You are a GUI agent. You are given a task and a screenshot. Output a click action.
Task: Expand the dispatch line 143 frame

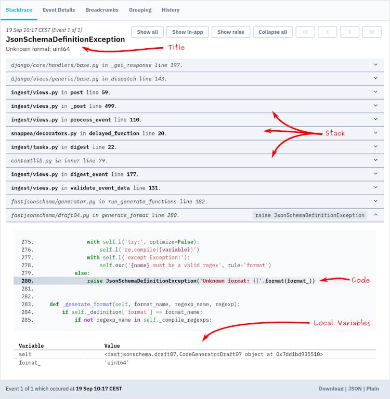[375, 78]
